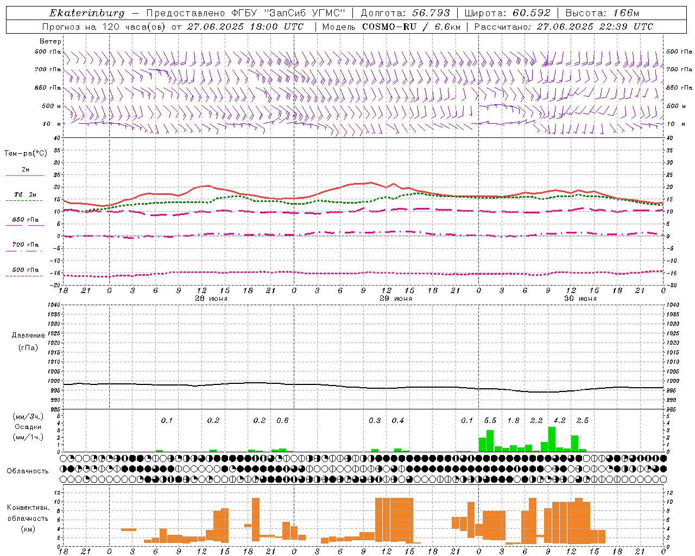695x556 pixels.
Task: Click the 'Осадки' precipitation label
Action: [x=28, y=427]
